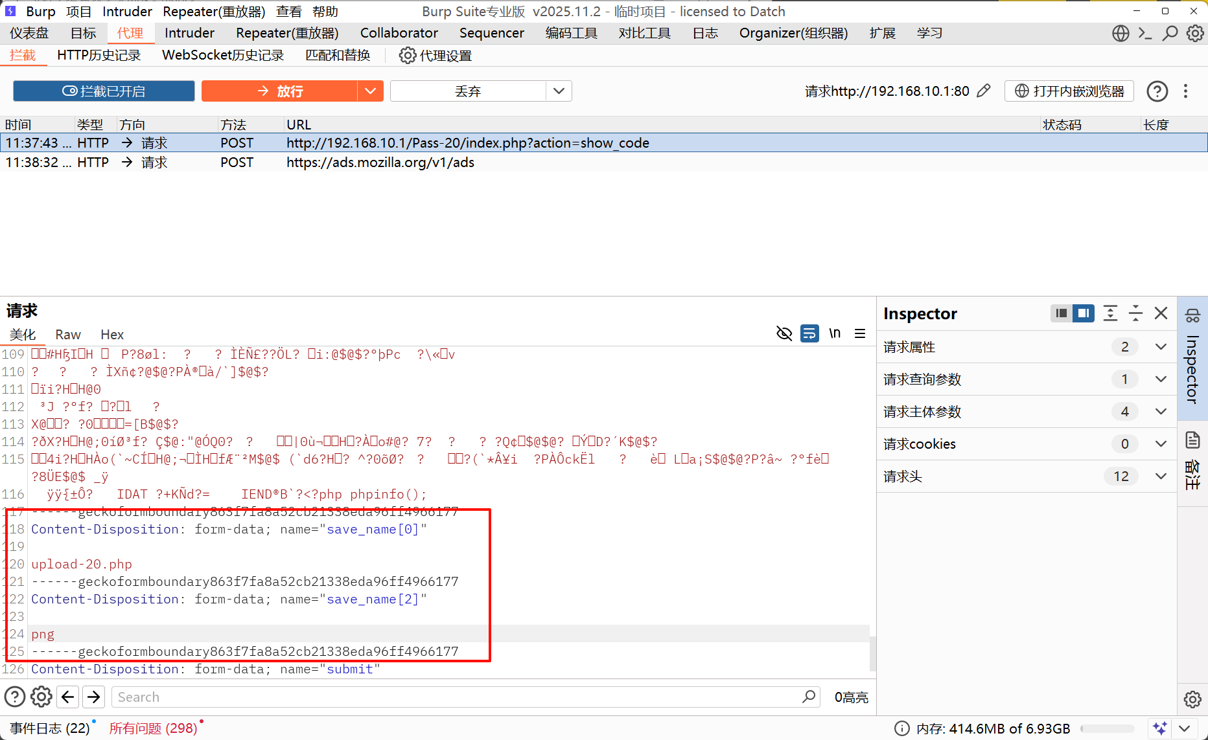The width and height of the screenshot is (1208, 740).
Task: Click the gear icon of 代理设置
Action: [408, 56]
